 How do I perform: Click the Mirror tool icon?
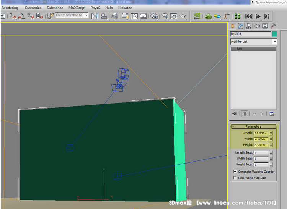pos(95,16)
